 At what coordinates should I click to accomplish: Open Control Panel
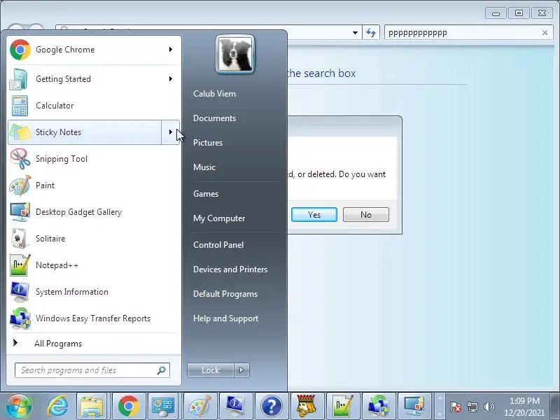pyautogui.click(x=218, y=245)
